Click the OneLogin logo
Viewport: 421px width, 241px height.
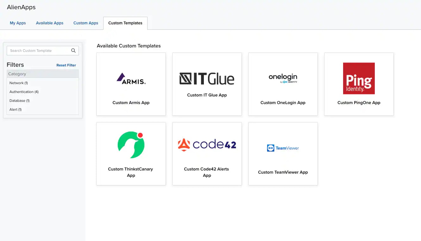[x=283, y=78]
